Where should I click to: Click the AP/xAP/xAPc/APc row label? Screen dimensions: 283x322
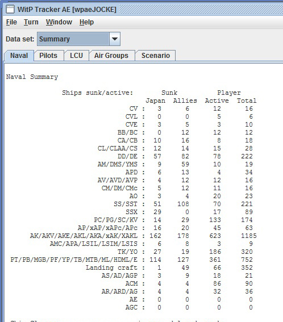107,228
